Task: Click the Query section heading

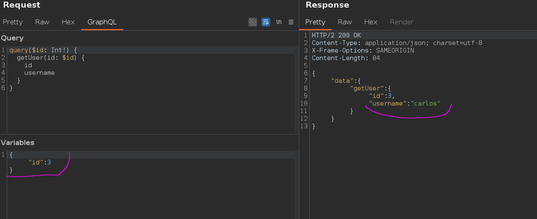Action: pyautogui.click(x=12, y=38)
